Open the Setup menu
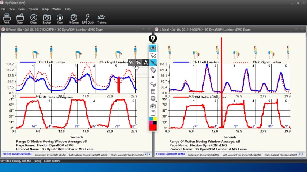The image size is (307, 172). tap(45, 9)
